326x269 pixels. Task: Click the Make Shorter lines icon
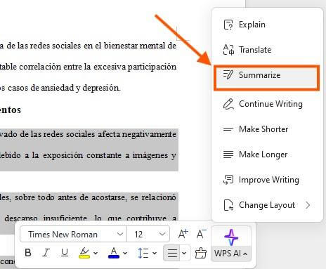click(x=228, y=129)
